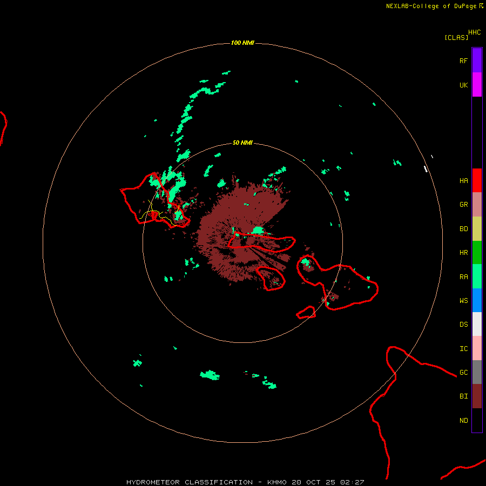Click the HA legend label
This screenshot has width=486, height=486.
[x=463, y=181]
